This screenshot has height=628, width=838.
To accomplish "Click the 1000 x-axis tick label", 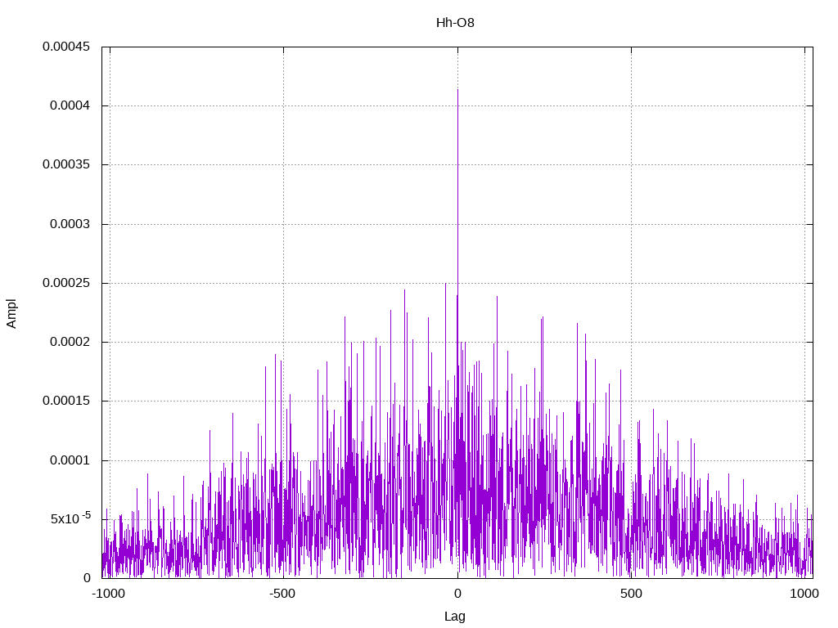I will 805,594.
